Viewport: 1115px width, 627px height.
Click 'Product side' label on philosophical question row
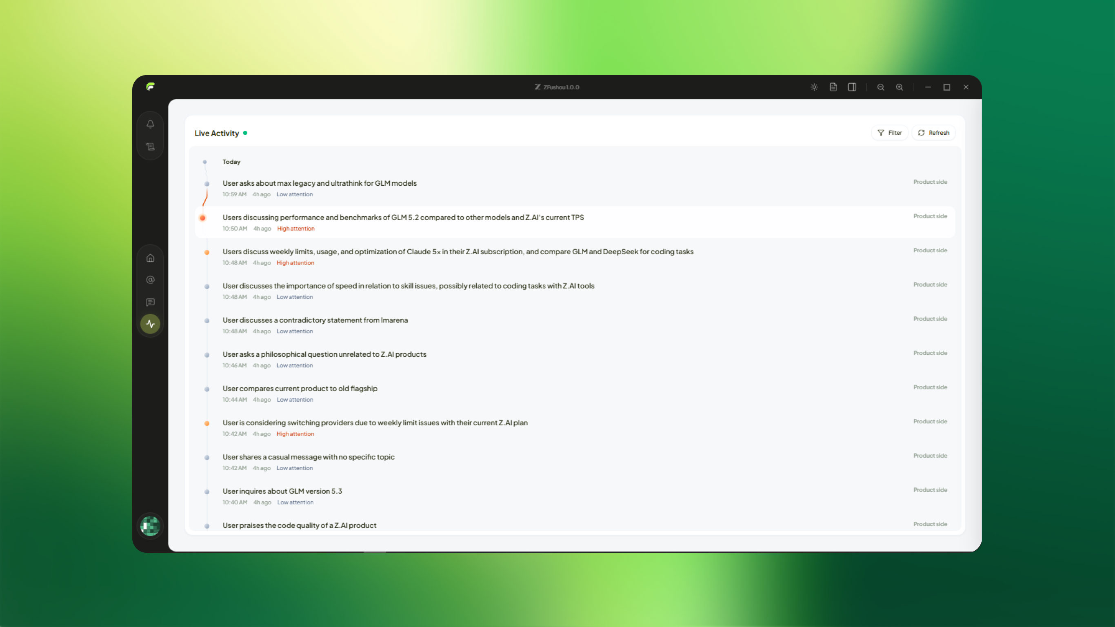(930, 353)
